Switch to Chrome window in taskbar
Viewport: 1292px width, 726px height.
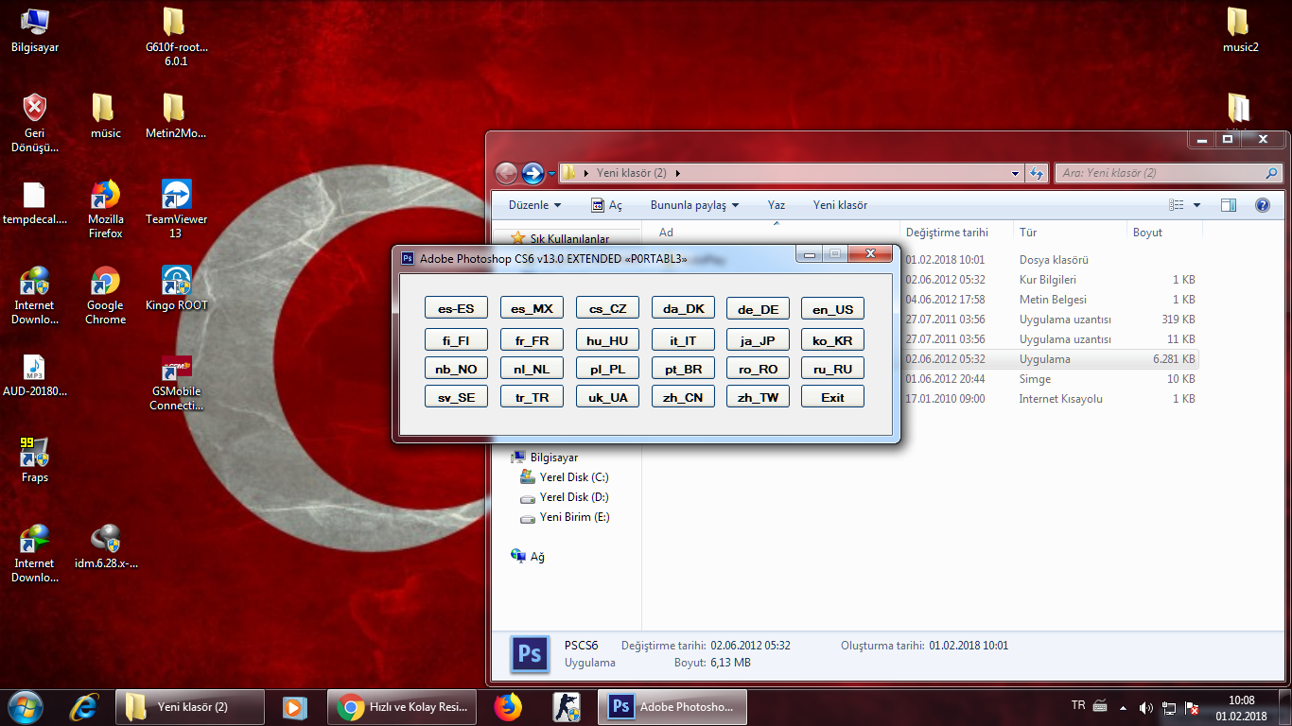[x=402, y=706]
